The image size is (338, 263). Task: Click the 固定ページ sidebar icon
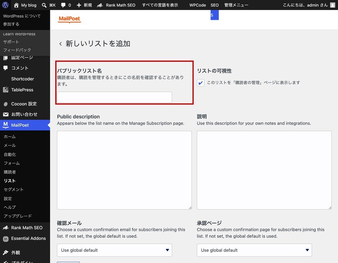tap(6, 58)
